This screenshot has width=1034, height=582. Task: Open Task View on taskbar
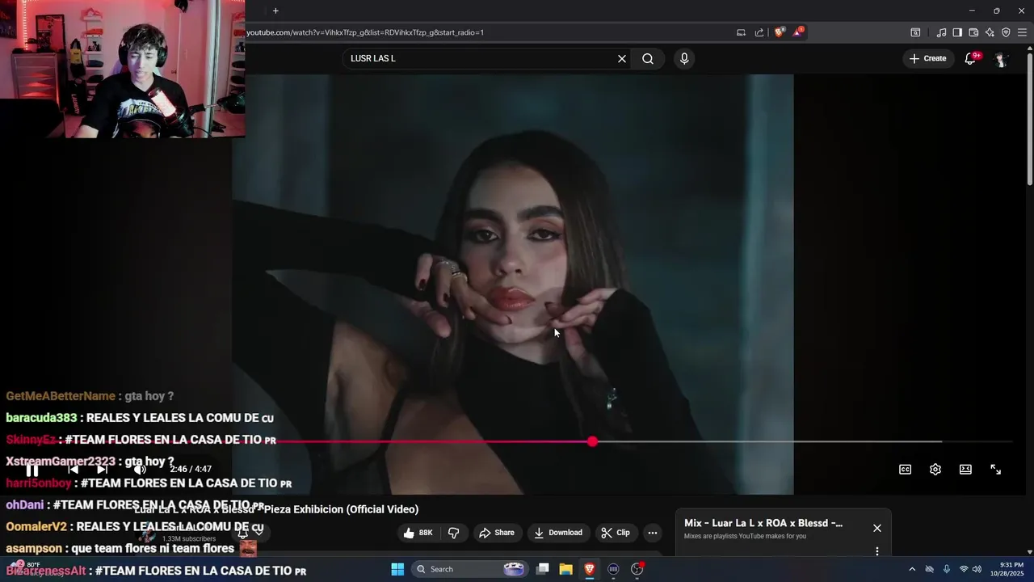click(543, 569)
